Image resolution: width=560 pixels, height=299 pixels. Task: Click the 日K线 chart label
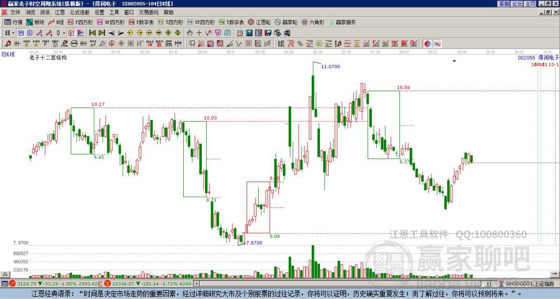8,55
